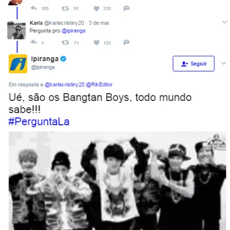Open the @ipiranga mention in Karla's tweet
Viewport: 230px width, 230px height.
tap(73, 31)
